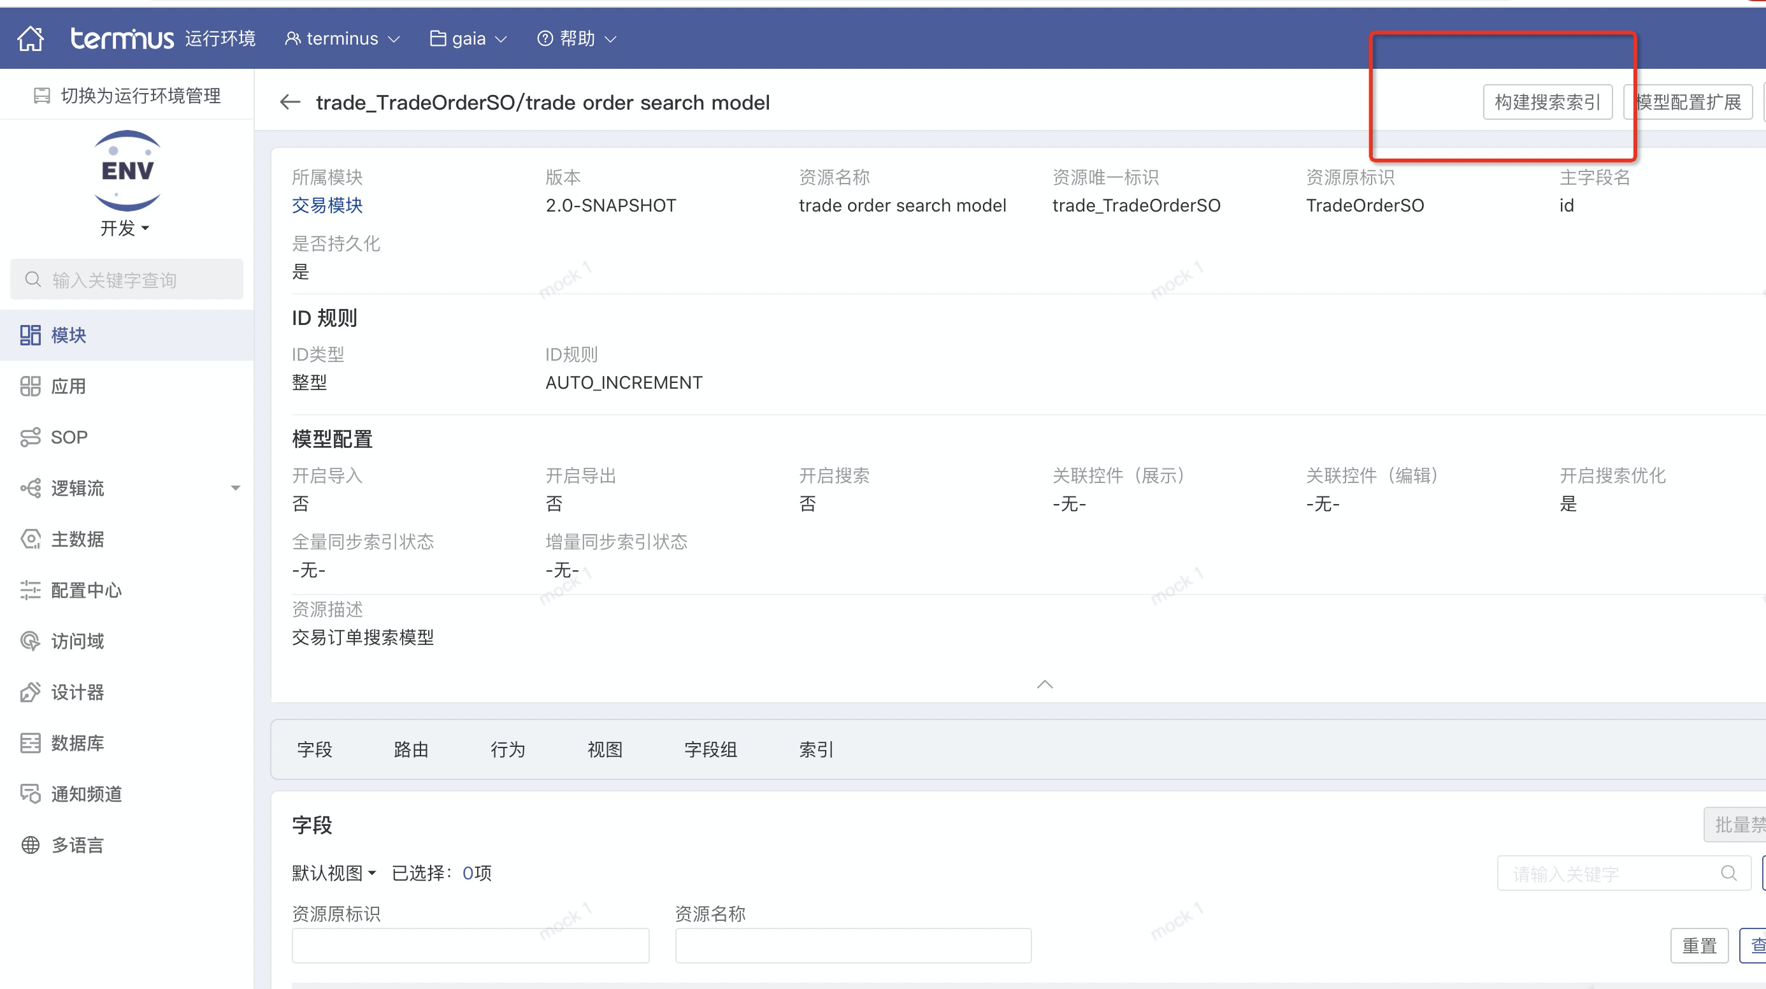Open 通知频道 in the sidebar
The image size is (1766, 989).
coord(127,793)
